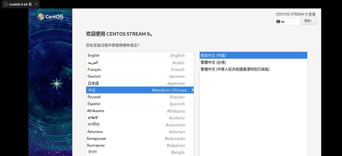Click the CENTOS STREAM 9 安装 title
342x156 pixels.
295,14
